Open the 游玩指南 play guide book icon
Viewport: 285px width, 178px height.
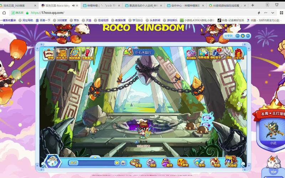(x=74, y=54)
